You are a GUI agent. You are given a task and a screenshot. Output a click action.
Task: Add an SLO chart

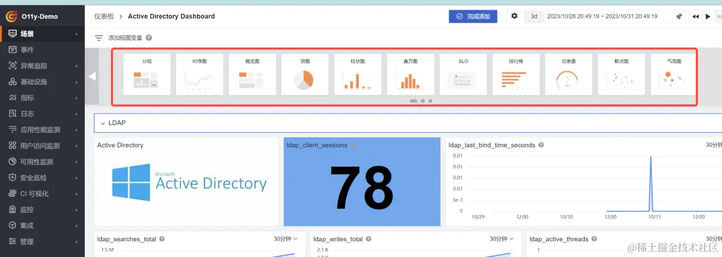463,74
